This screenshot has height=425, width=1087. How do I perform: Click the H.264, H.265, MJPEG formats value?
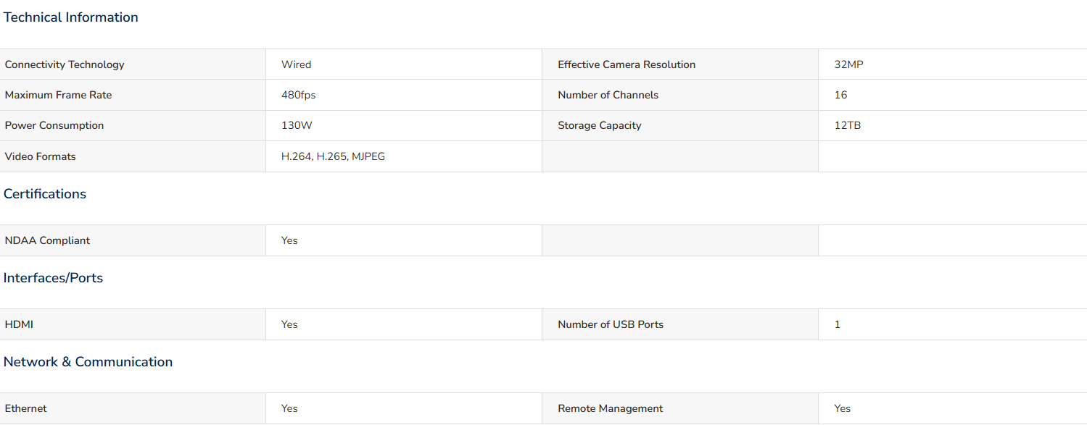coord(333,156)
